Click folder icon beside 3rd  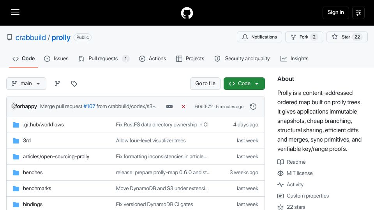point(16,141)
